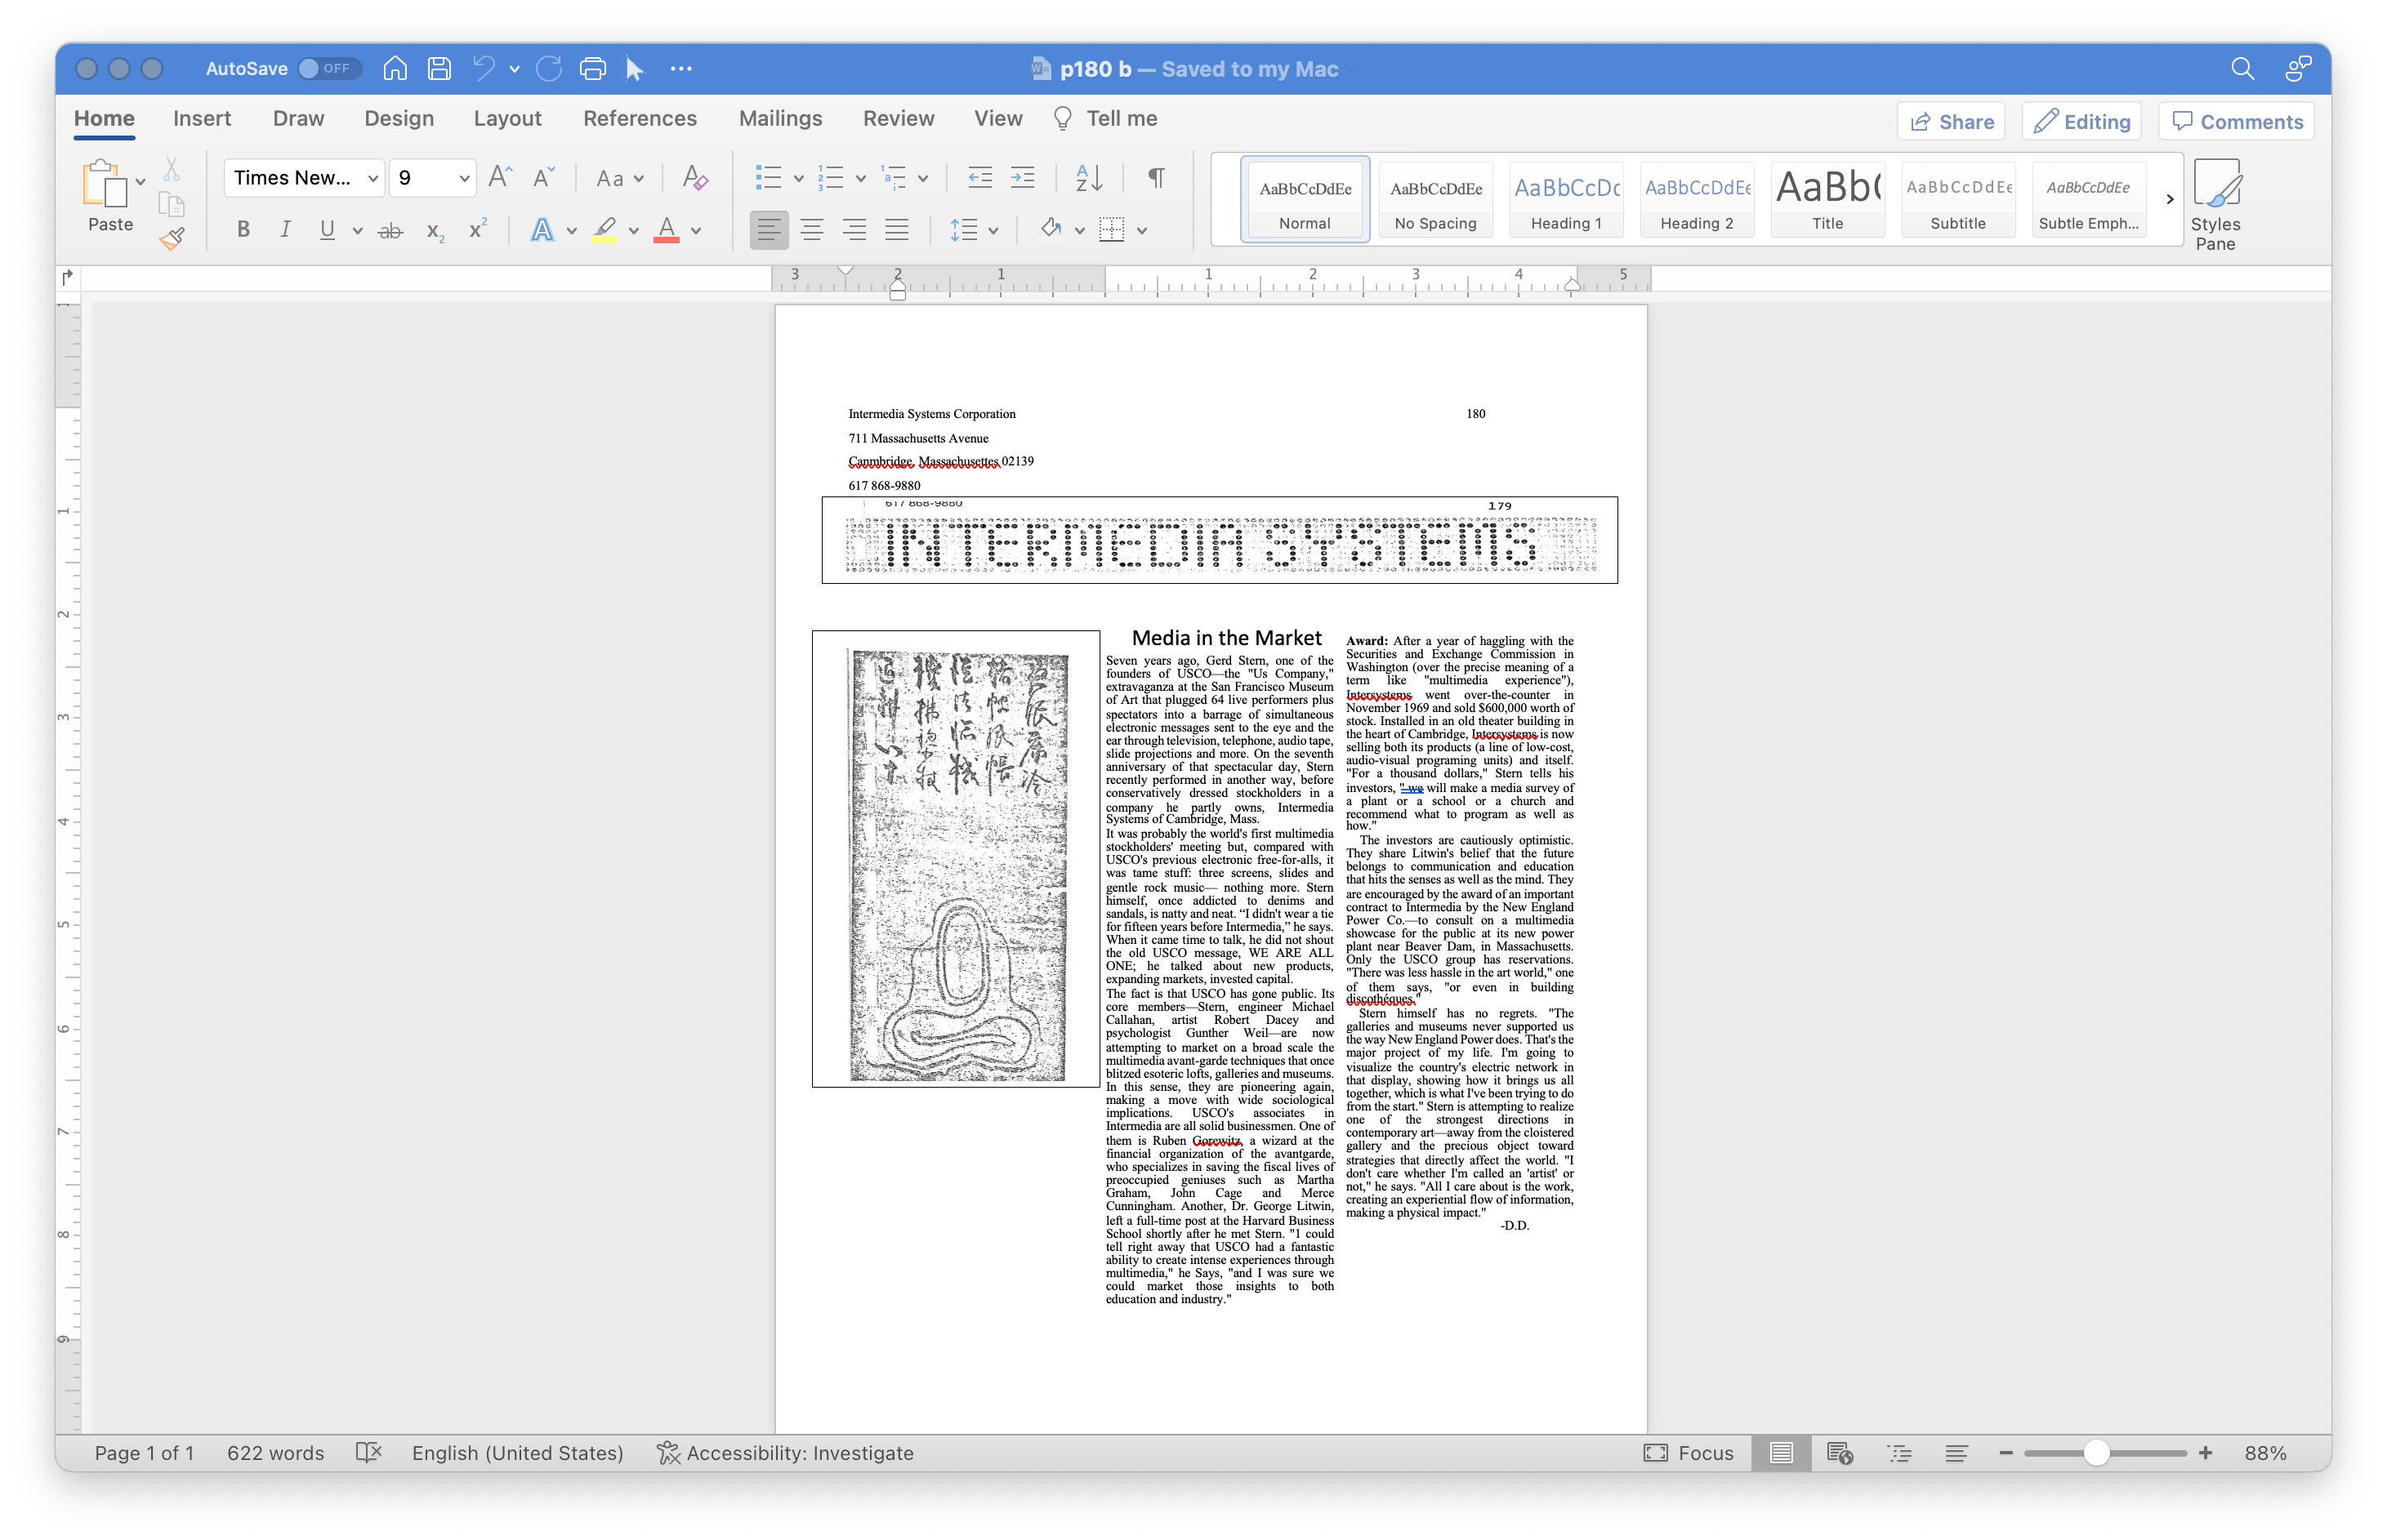Open the Layout tab

507,118
